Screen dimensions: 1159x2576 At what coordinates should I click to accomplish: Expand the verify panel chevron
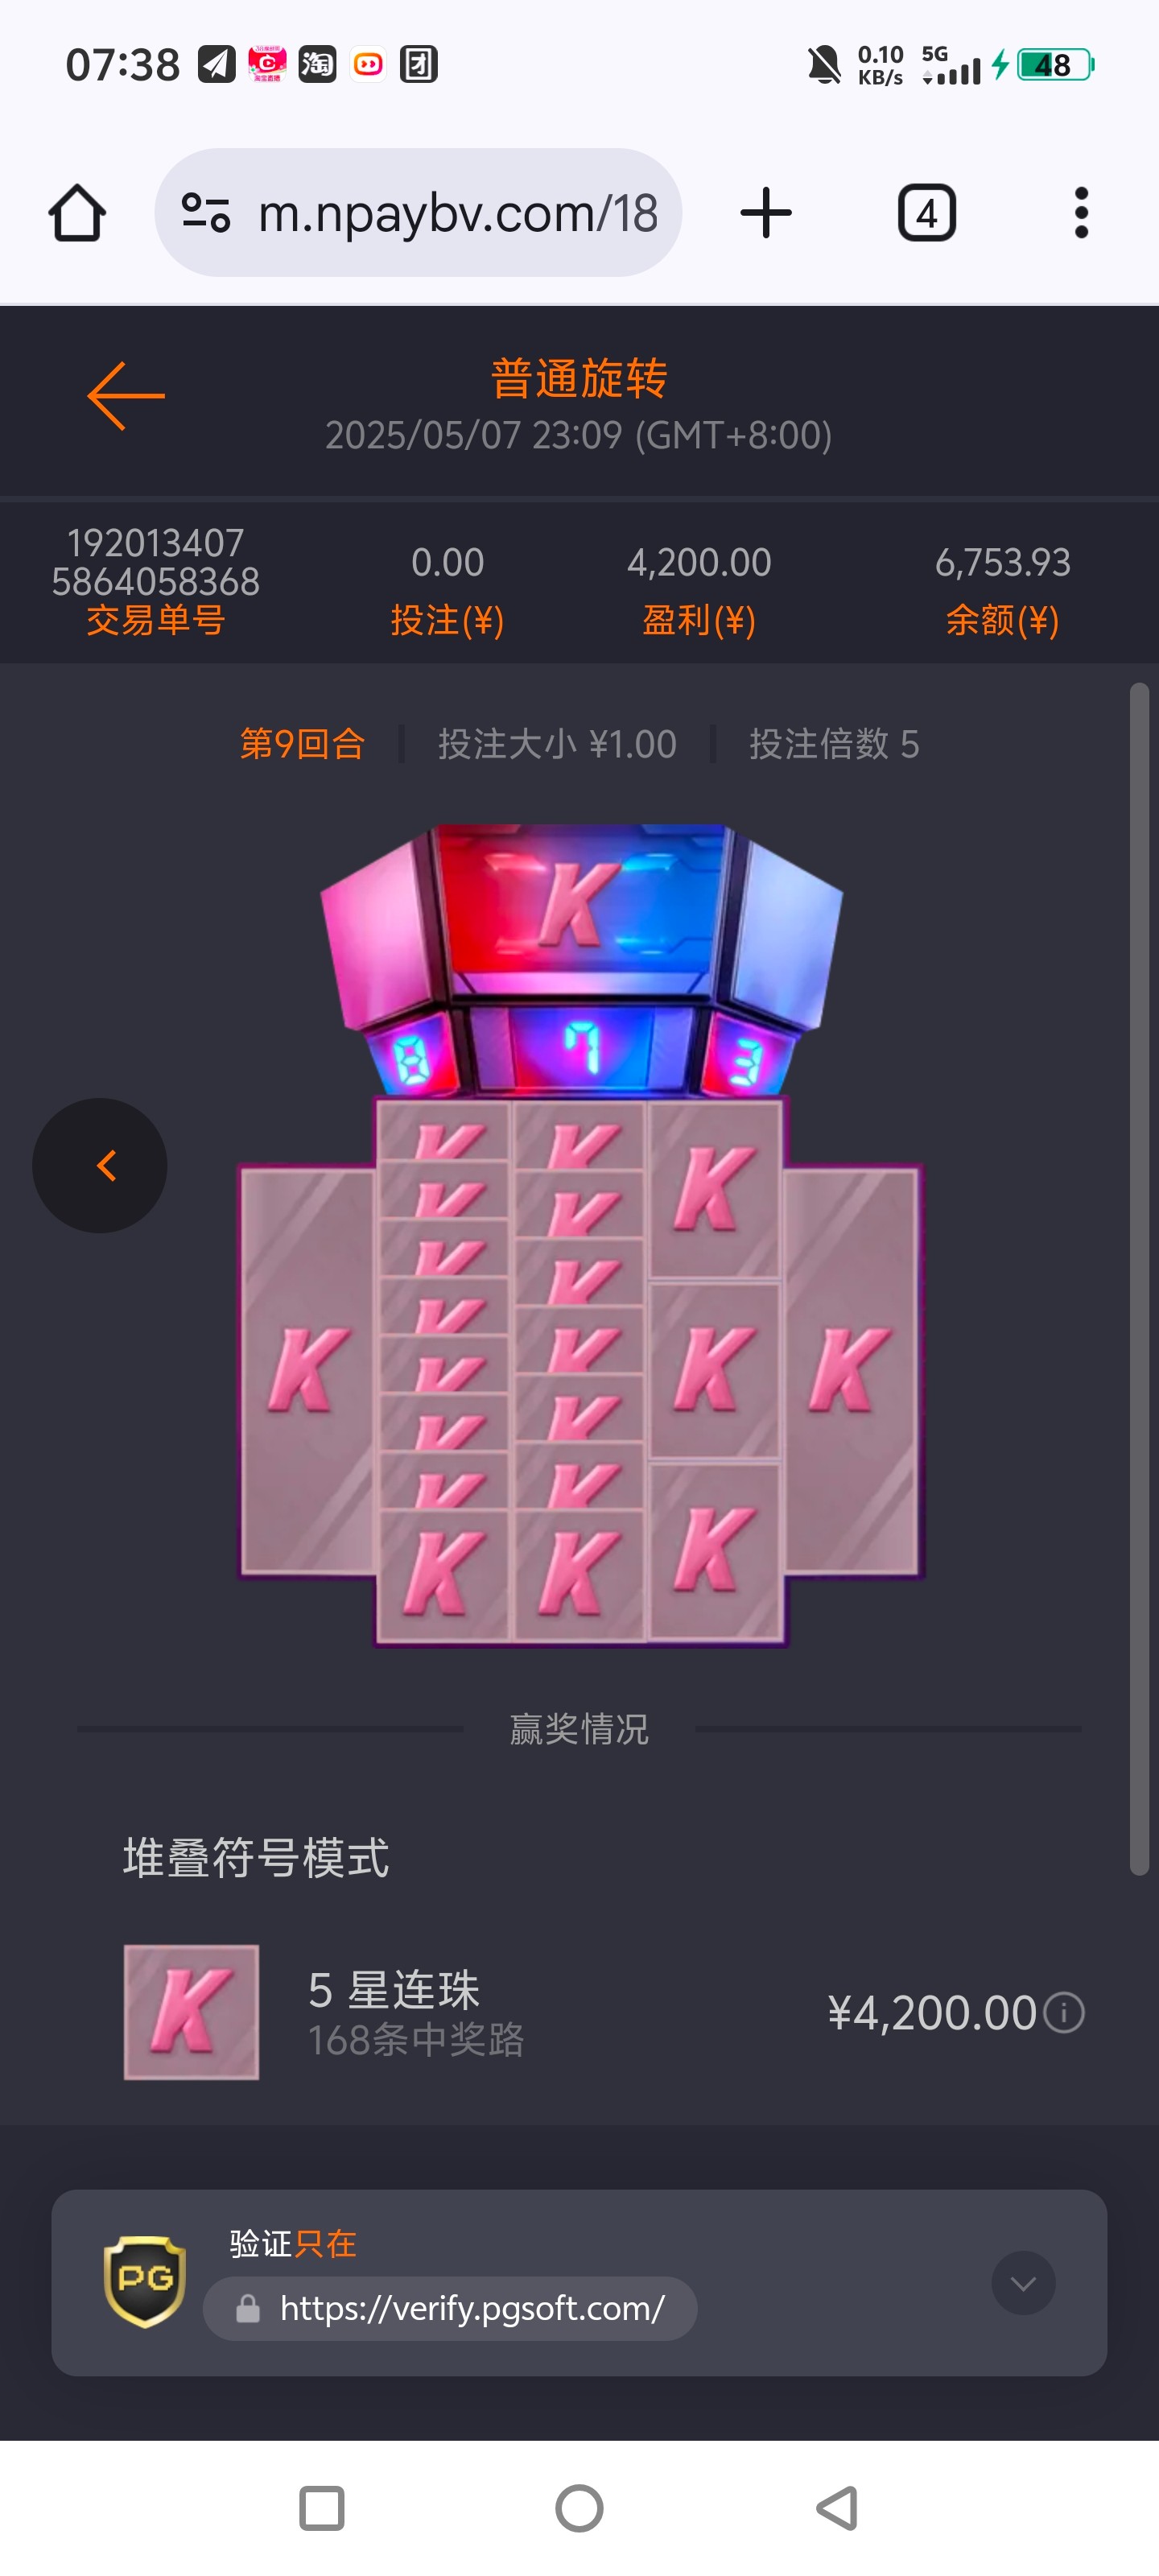point(1023,2283)
